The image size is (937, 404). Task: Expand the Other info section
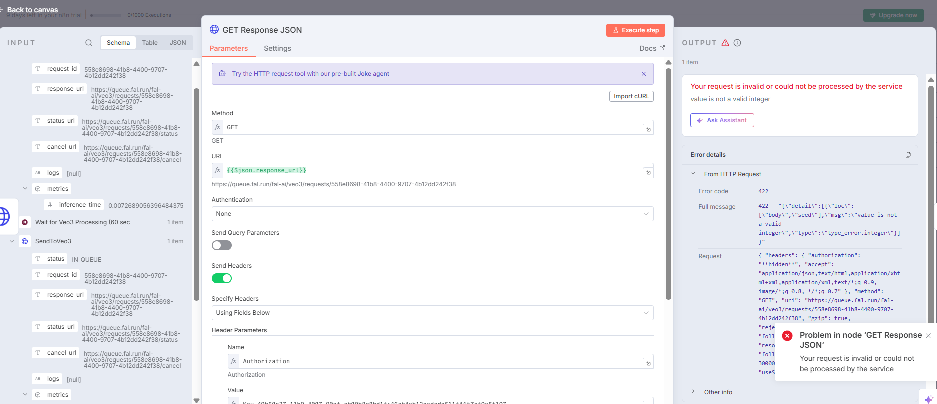point(693,392)
